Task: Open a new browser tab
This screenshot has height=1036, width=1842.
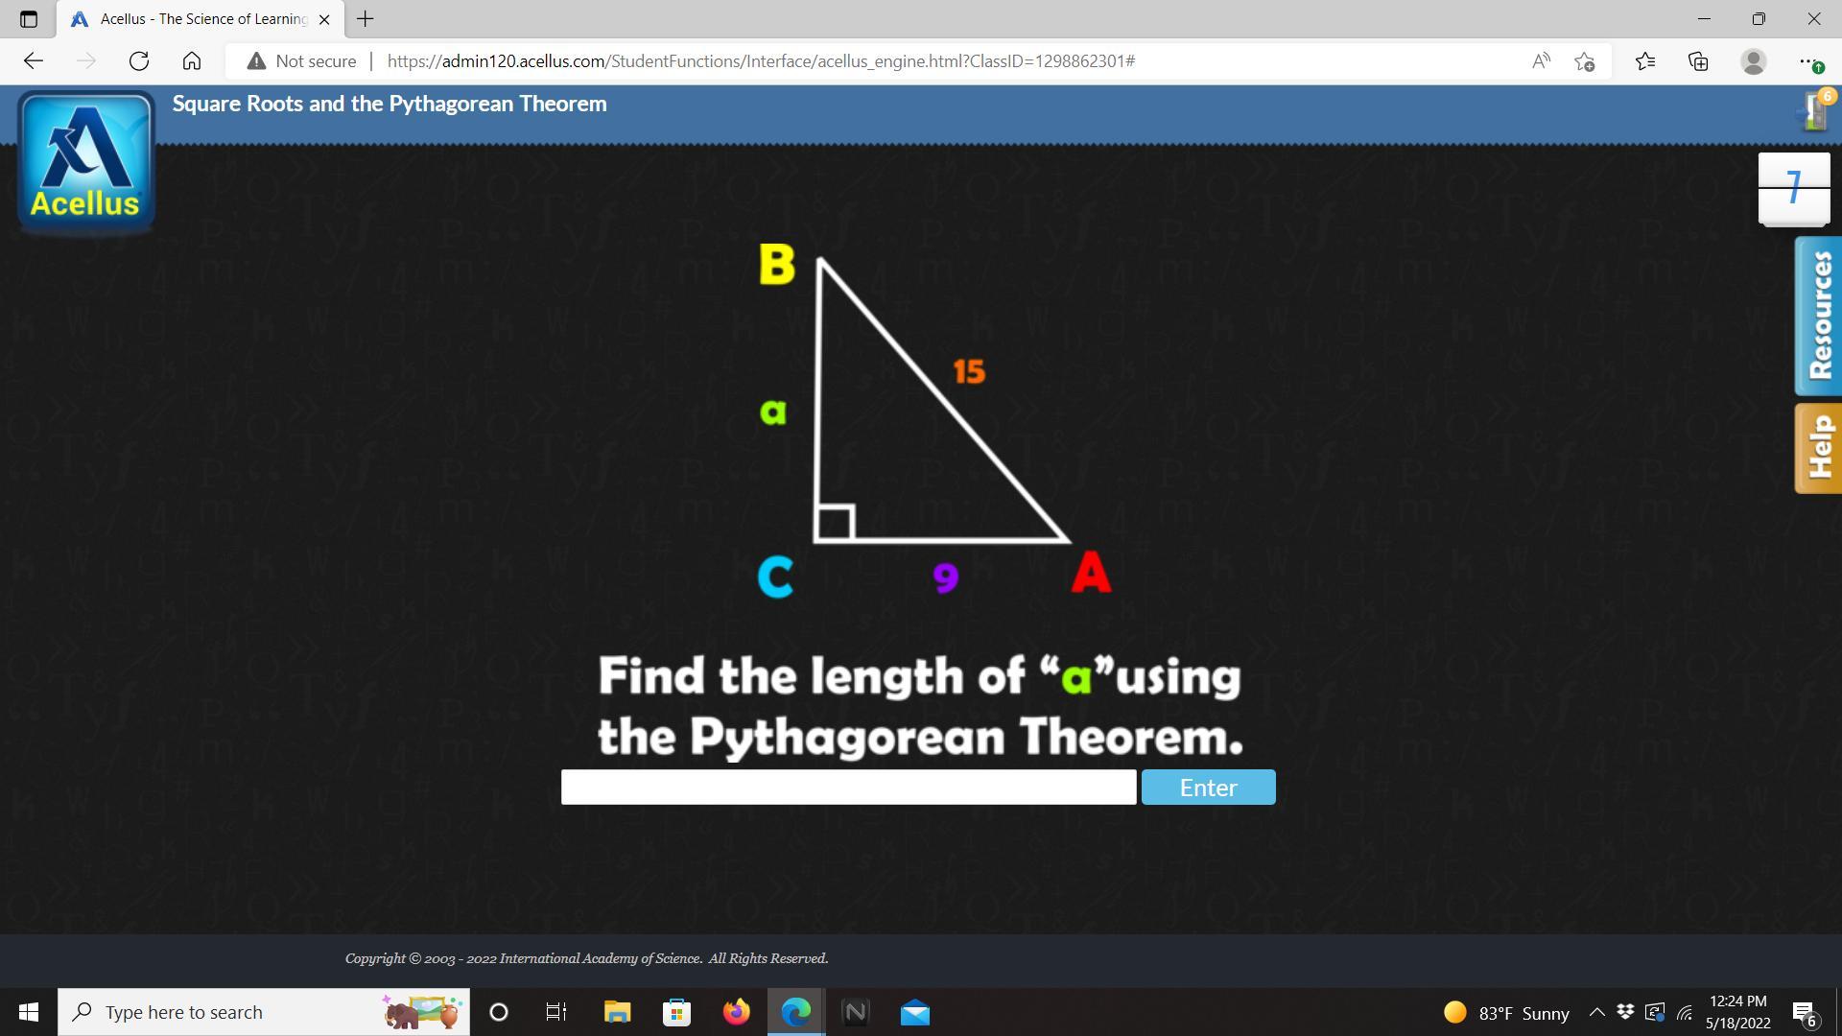Action: (366, 19)
